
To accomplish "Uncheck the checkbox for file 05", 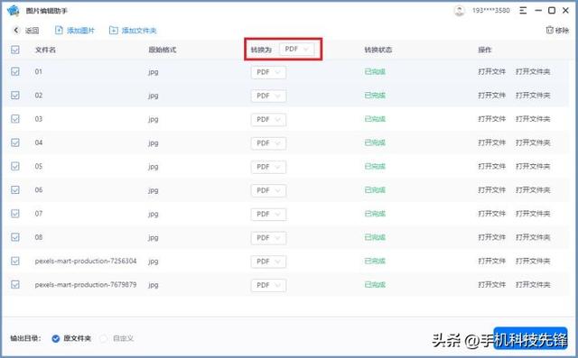I will pyautogui.click(x=15, y=166).
